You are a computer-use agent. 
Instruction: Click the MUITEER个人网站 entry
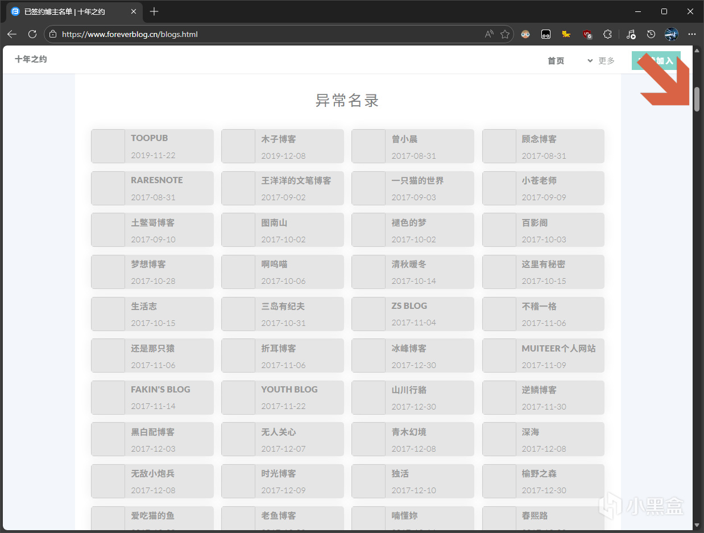[543, 356]
